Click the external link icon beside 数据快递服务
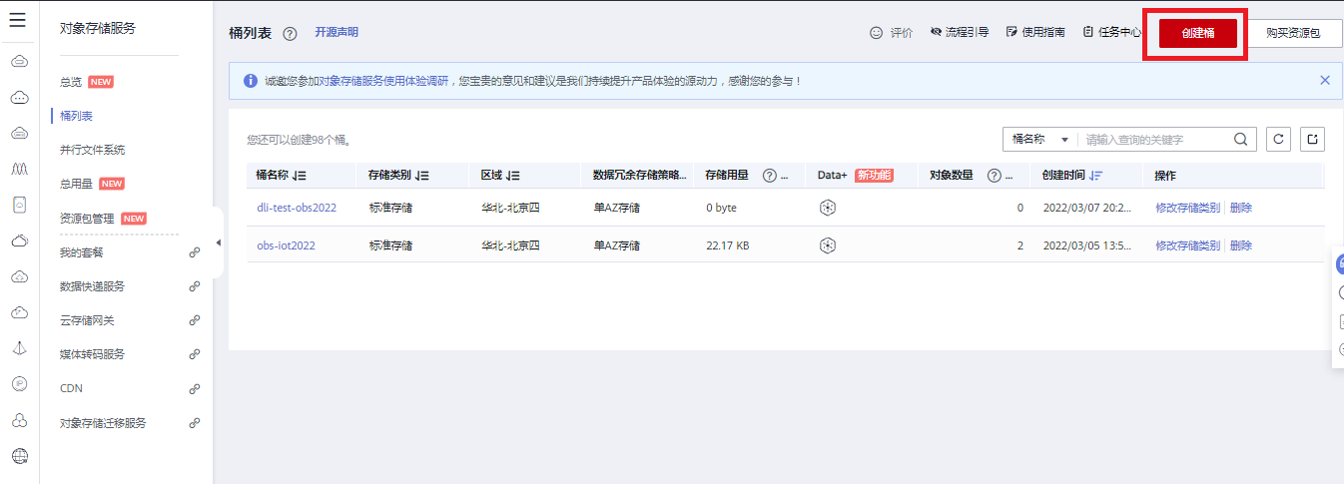 [195, 286]
